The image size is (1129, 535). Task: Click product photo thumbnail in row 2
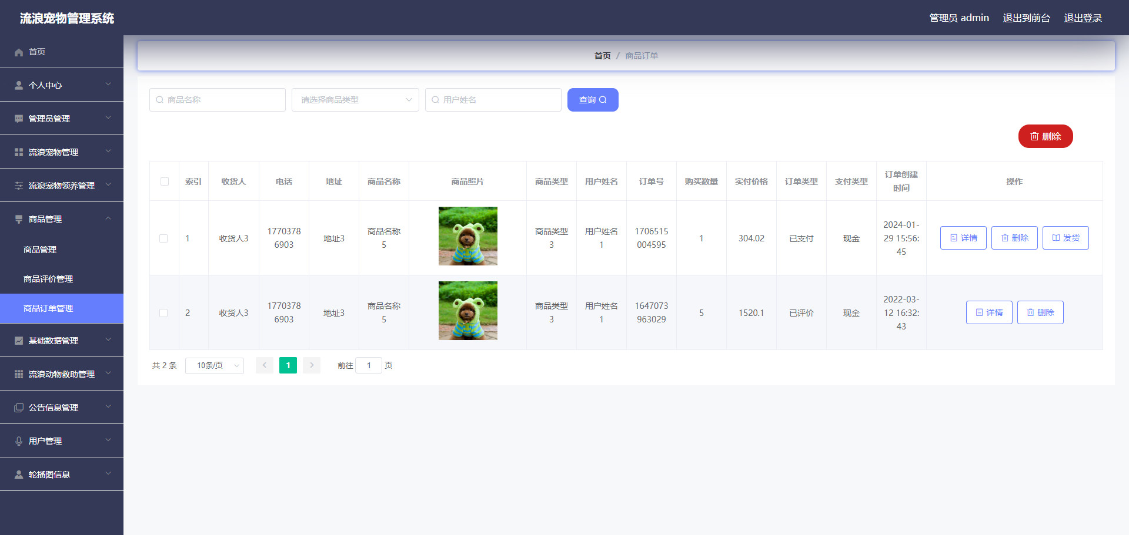point(468,311)
